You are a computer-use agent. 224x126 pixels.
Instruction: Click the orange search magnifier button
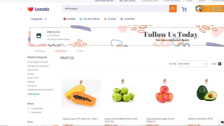(x=173, y=8)
